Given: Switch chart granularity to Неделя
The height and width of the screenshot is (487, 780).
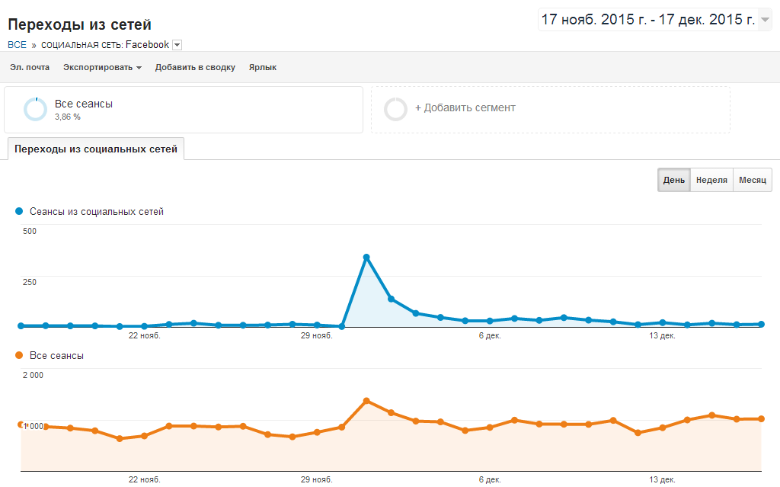Looking at the screenshot, I should pyautogui.click(x=711, y=181).
